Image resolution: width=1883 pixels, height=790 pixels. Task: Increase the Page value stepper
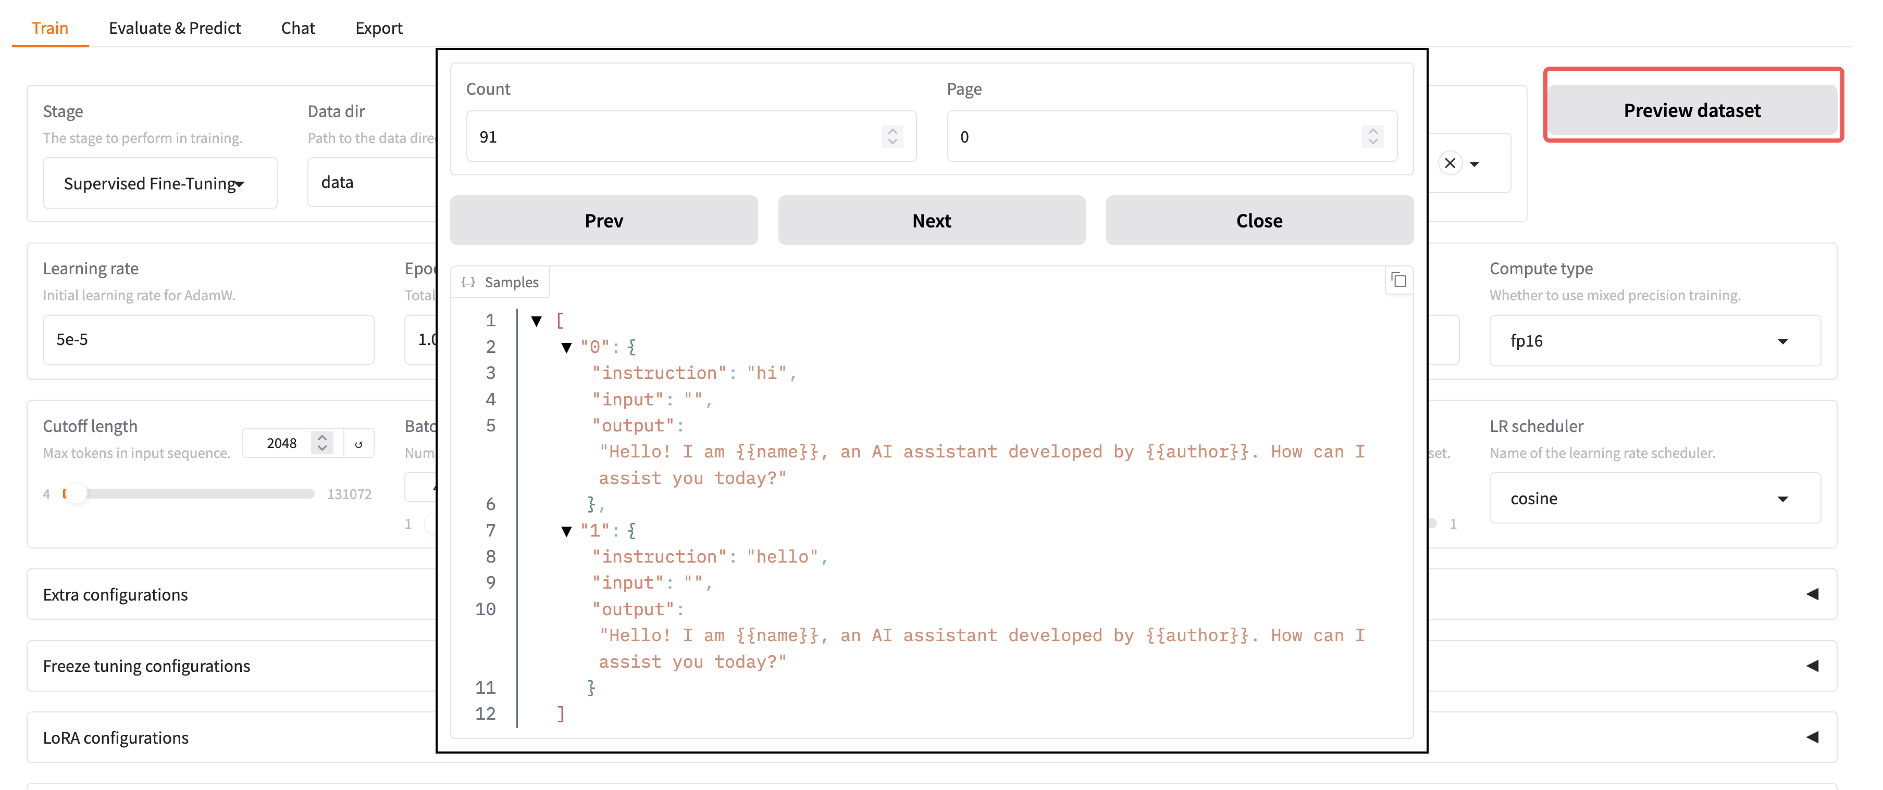tap(1373, 131)
